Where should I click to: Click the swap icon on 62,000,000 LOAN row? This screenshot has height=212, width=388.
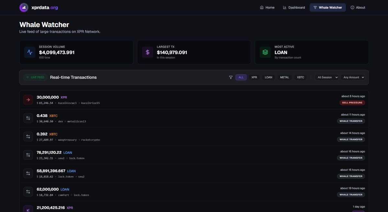(x=28, y=192)
